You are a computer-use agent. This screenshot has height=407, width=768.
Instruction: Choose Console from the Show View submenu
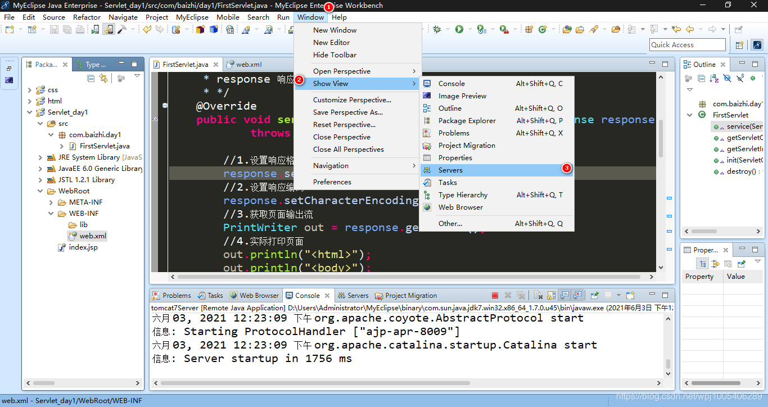[497, 83]
